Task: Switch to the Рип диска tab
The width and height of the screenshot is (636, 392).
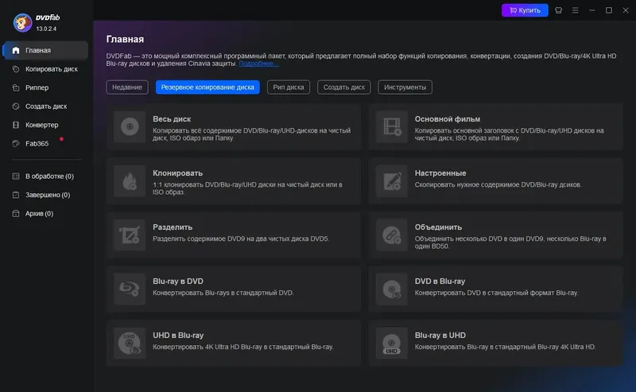Action: click(289, 87)
